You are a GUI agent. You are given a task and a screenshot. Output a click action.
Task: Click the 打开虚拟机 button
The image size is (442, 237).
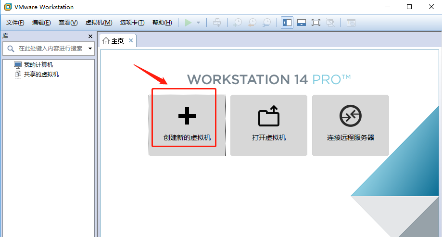pos(269,125)
